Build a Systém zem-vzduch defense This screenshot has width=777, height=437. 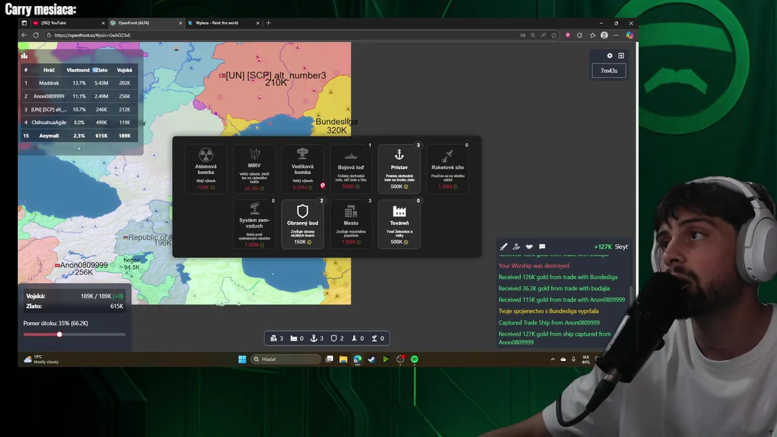click(254, 225)
